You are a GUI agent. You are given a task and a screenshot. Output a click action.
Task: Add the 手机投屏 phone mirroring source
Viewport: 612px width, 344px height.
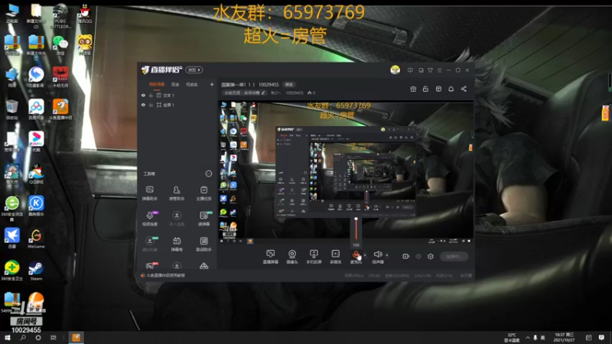[314, 257]
